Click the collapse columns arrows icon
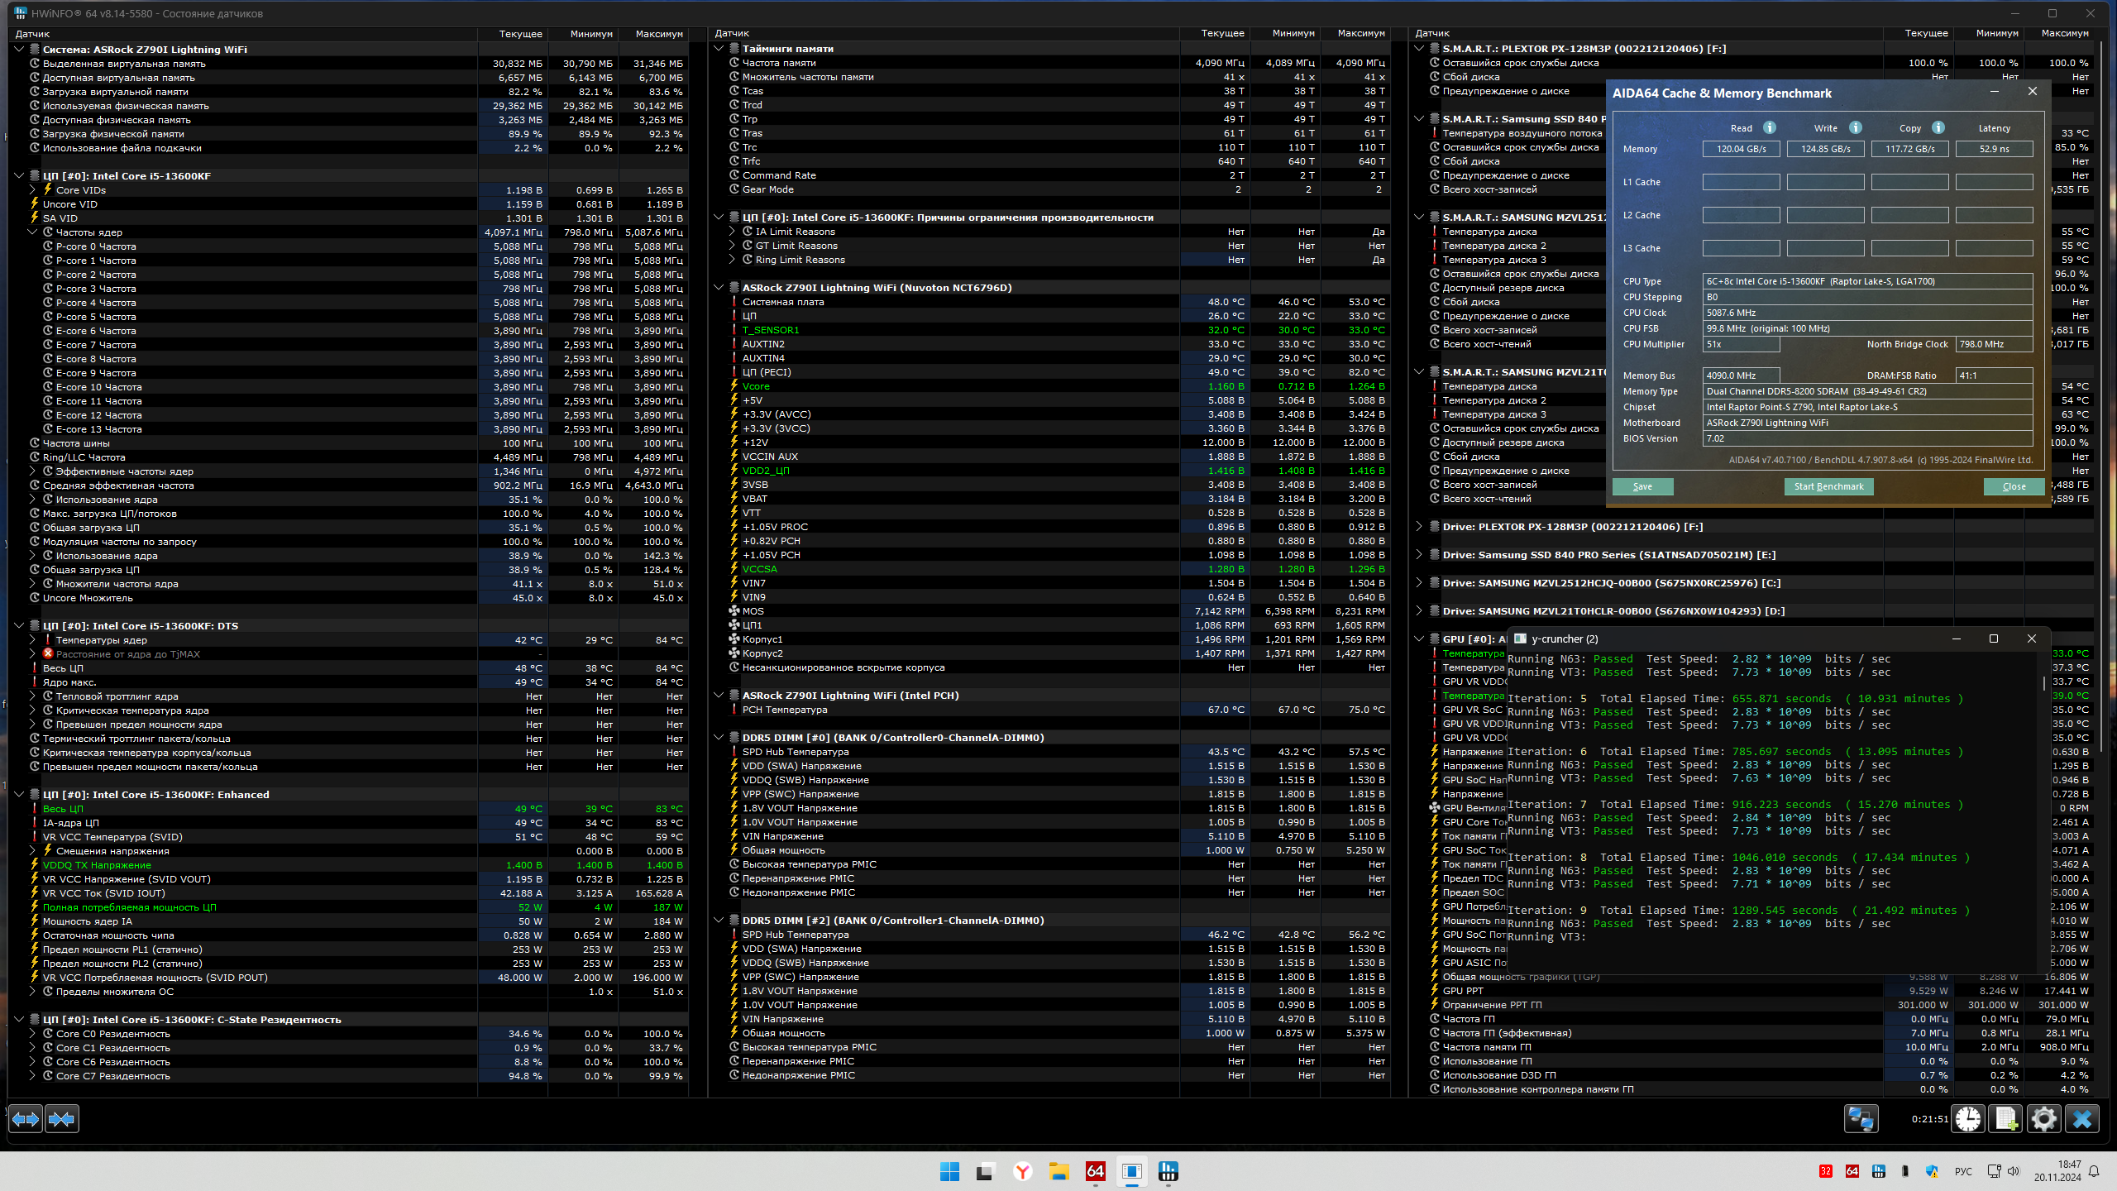The width and height of the screenshot is (2117, 1191). pyautogui.click(x=62, y=1119)
